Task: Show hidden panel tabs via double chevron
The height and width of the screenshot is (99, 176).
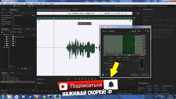Action: (34, 29)
